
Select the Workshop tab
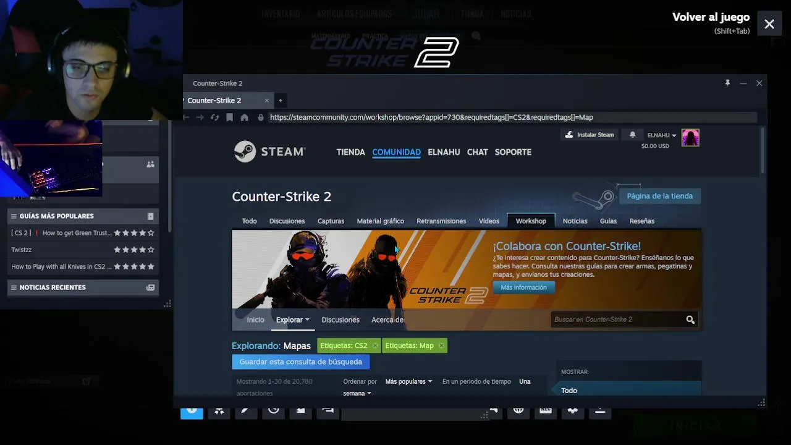[x=531, y=221]
